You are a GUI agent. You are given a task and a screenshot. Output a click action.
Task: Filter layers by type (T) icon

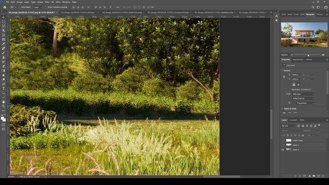pyautogui.click(x=307, y=126)
